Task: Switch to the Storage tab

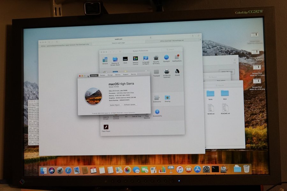Action: [x=110, y=75]
